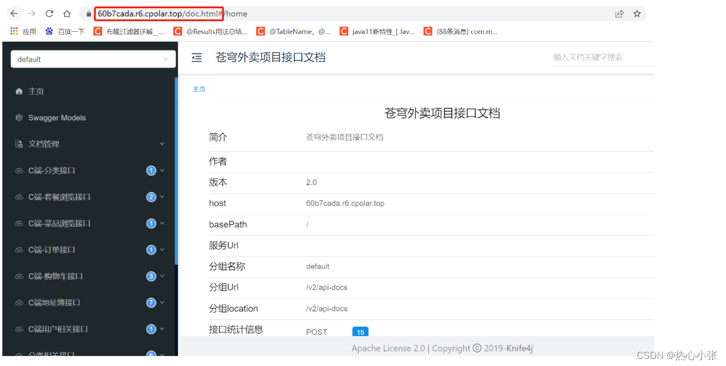Reload the page with refresh icon
Screen dimensions: 726x366
49,14
